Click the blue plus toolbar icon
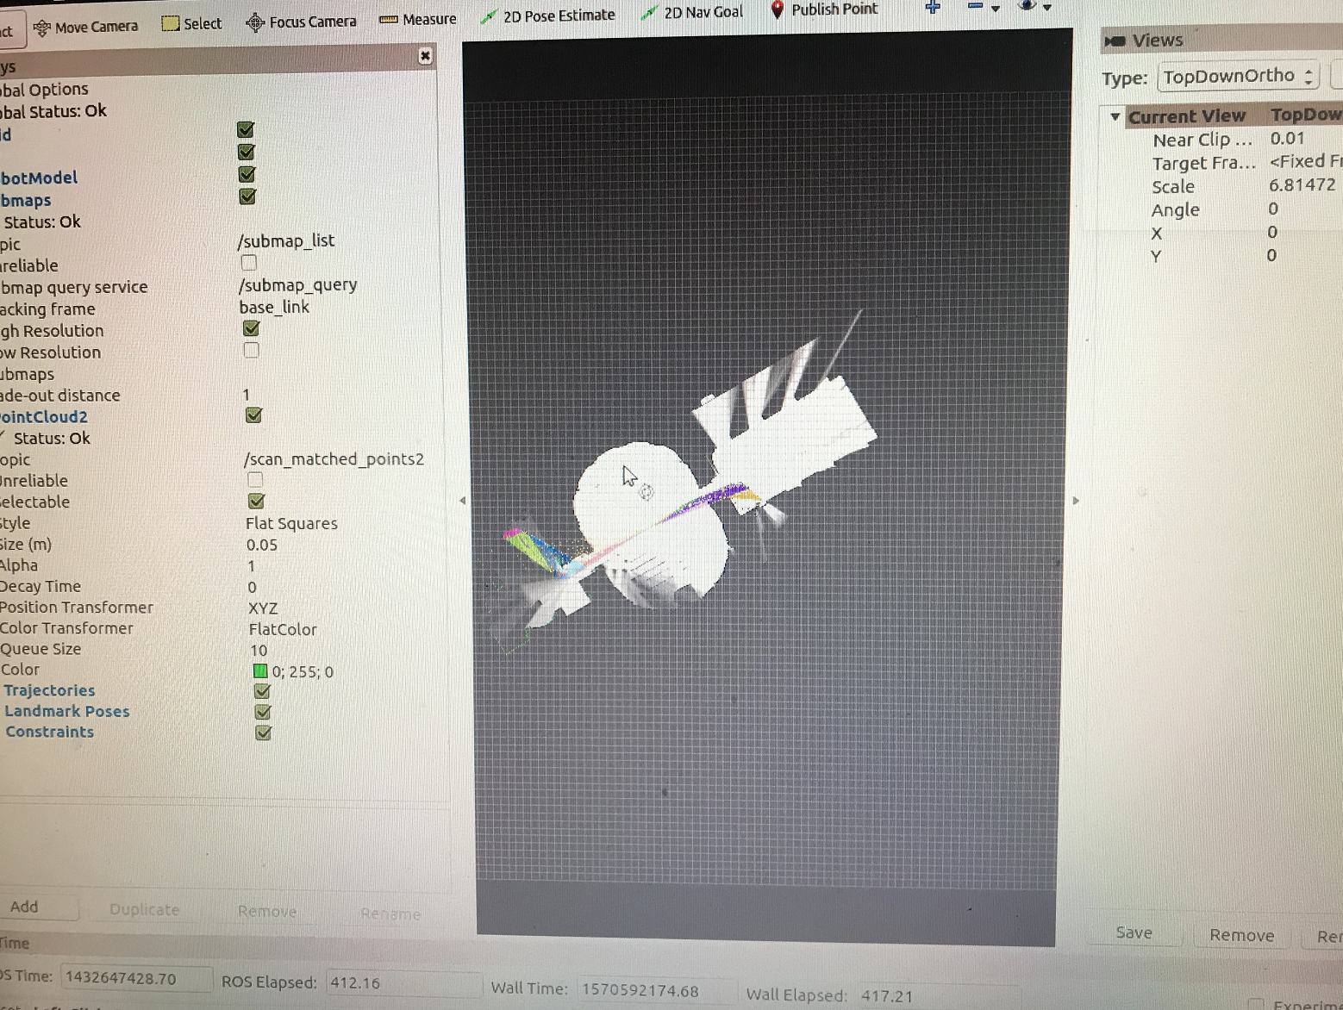 click(932, 8)
